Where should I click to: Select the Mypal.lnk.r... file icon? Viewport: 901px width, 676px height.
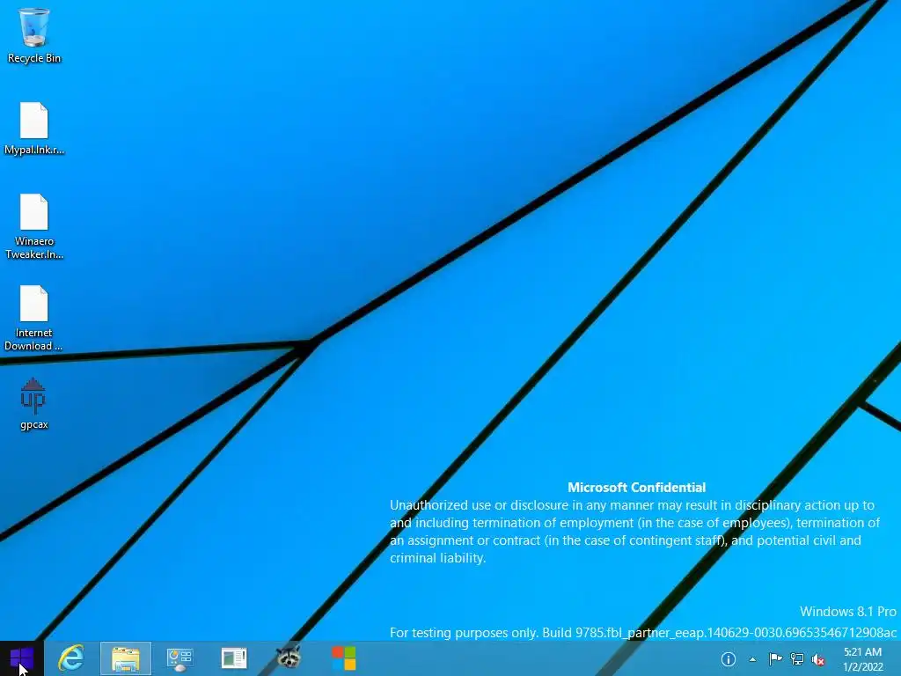[34, 129]
